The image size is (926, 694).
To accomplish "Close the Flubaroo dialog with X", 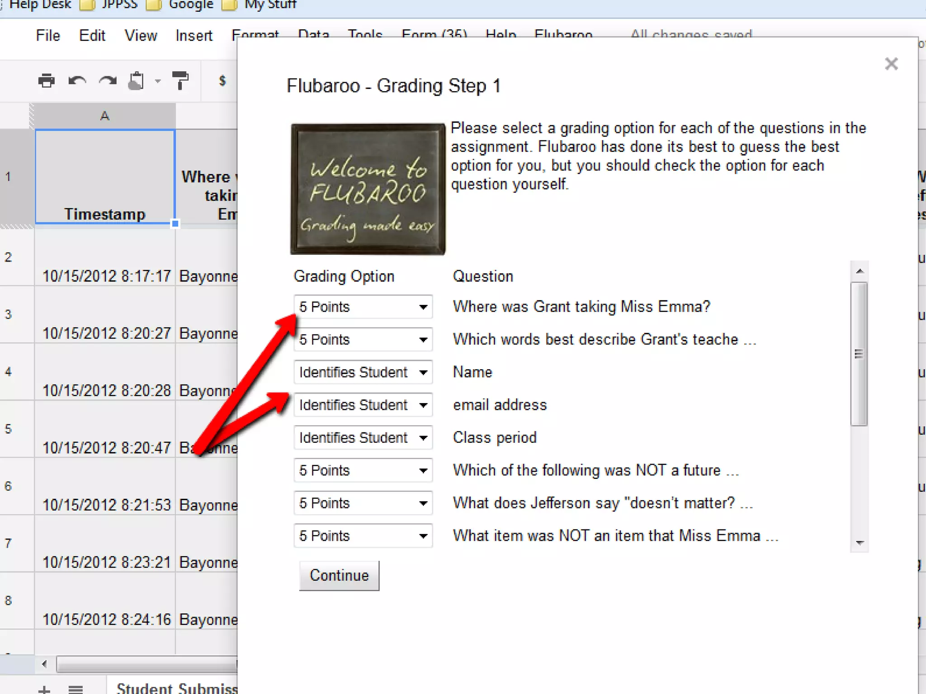I will [x=891, y=64].
